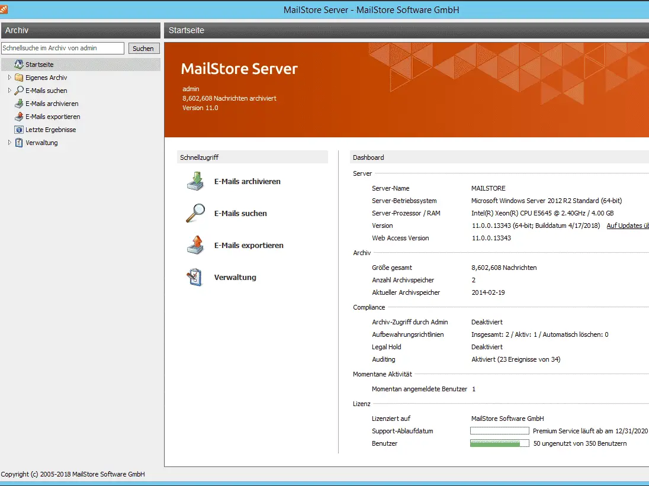Click the E-Mails suchen magnifier icon in sidebar
This screenshot has width=649, height=486.
tap(18, 90)
